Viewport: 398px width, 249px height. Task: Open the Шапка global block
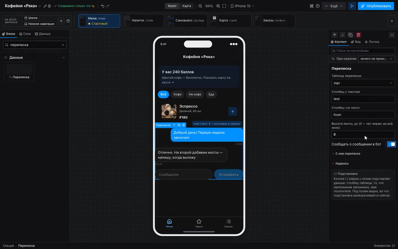(31, 18)
